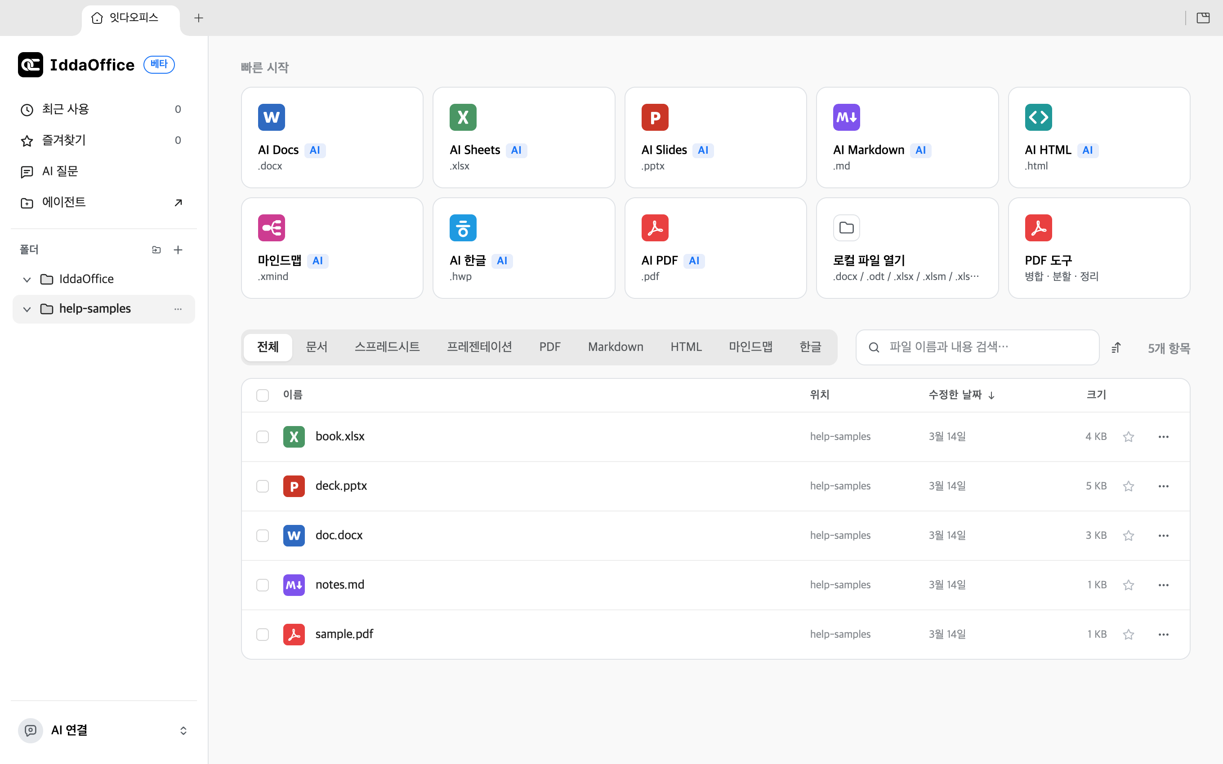This screenshot has height=764, width=1223.
Task: Open more options for sample.pdf
Action: pyautogui.click(x=1163, y=635)
